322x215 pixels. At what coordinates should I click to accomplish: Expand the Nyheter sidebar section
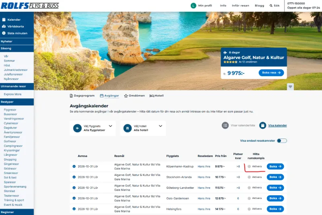(x=17, y=42)
